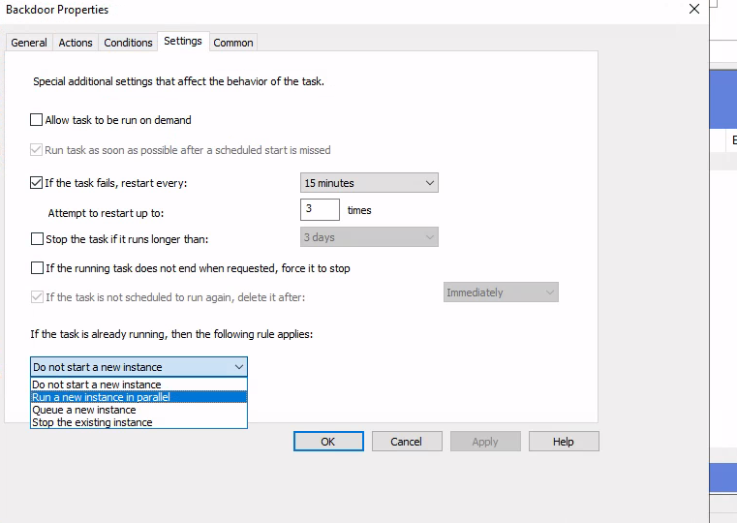The width and height of the screenshot is (737, 523).
Task: Close the Backdoor Properties dialog
Action: coord(693,10)
